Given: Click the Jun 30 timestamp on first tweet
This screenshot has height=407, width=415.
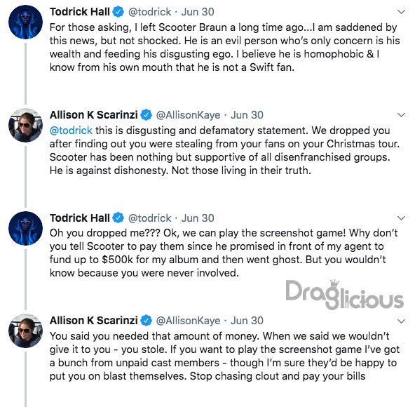Looking at the screenshot, I should 198,12.
